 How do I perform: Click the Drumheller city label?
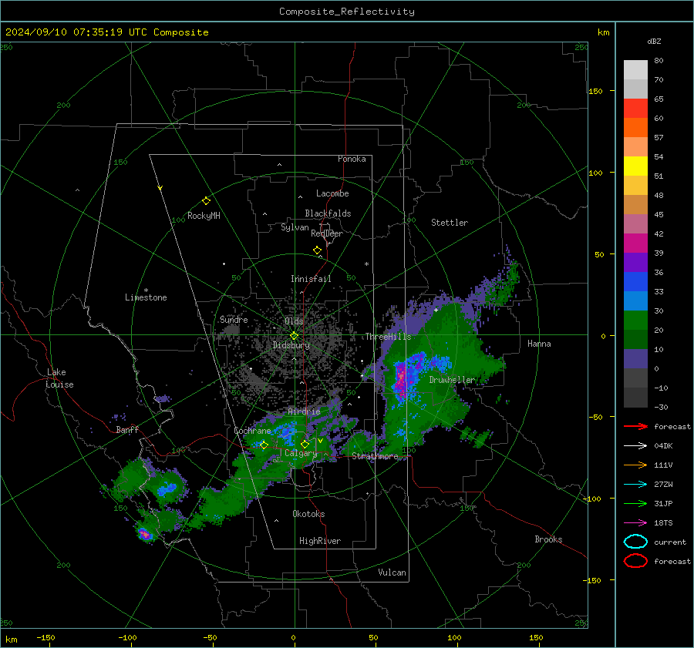(451, 380)
